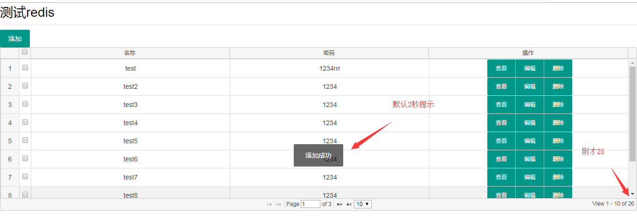Click the password cell in test2 row
The height and width of the screenshot is (220, 637).
coord(330,87)
